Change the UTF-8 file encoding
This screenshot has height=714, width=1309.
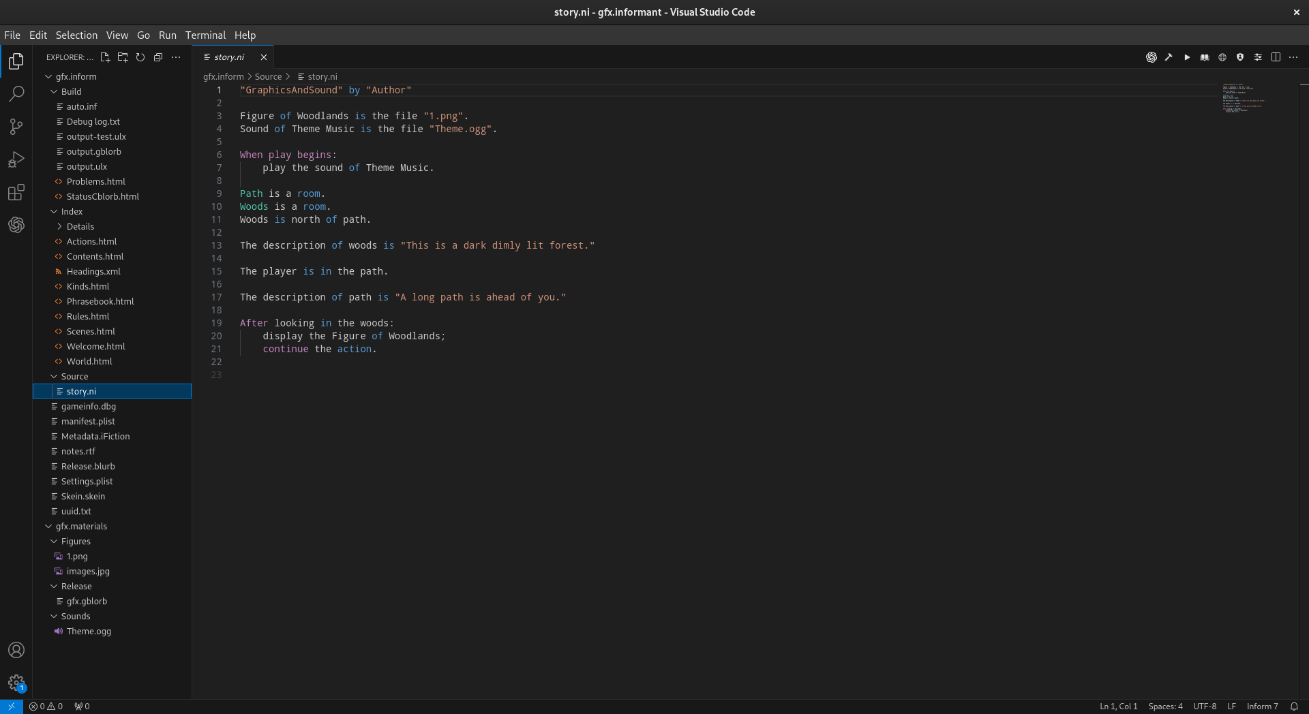pos(1205,707)
